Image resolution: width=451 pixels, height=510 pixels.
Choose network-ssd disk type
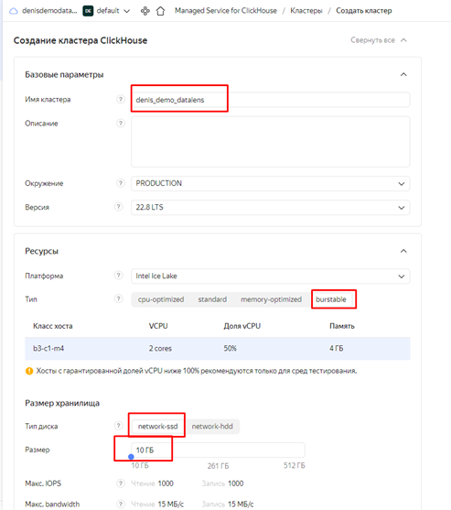(x=158, y=427)
